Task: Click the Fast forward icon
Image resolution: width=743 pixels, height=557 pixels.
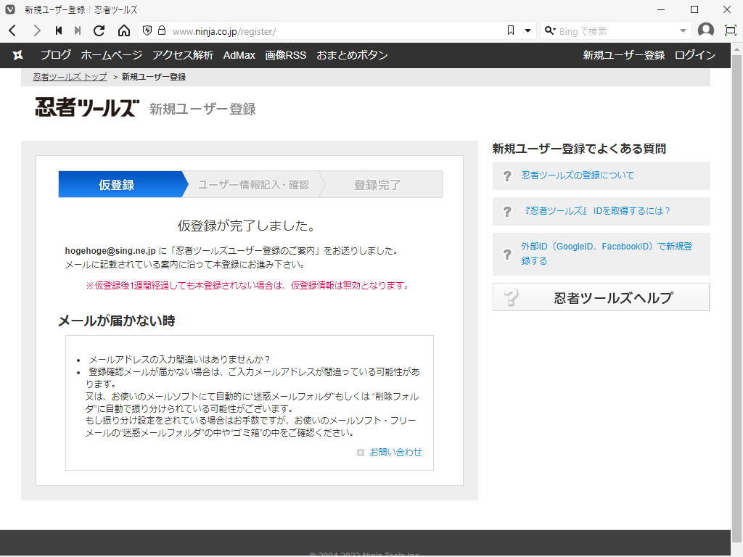Action: tap(78, 30)
